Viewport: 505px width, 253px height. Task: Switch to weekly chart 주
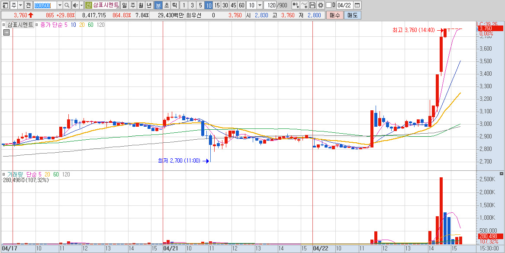pos(132,5)
